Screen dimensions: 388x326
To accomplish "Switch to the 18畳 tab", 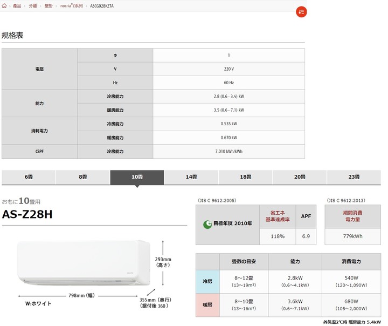I will 246,177.
